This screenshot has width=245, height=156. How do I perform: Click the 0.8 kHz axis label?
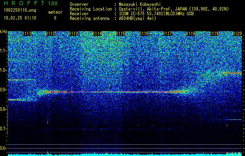(3, 109)
